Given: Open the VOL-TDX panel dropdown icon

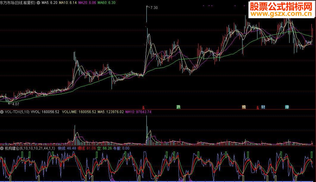Looking at the screenshot, I should (x=2, y=112).
